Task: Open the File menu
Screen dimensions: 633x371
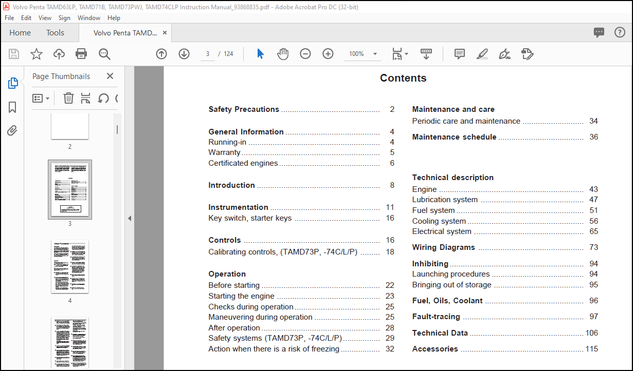Action: 9,17
